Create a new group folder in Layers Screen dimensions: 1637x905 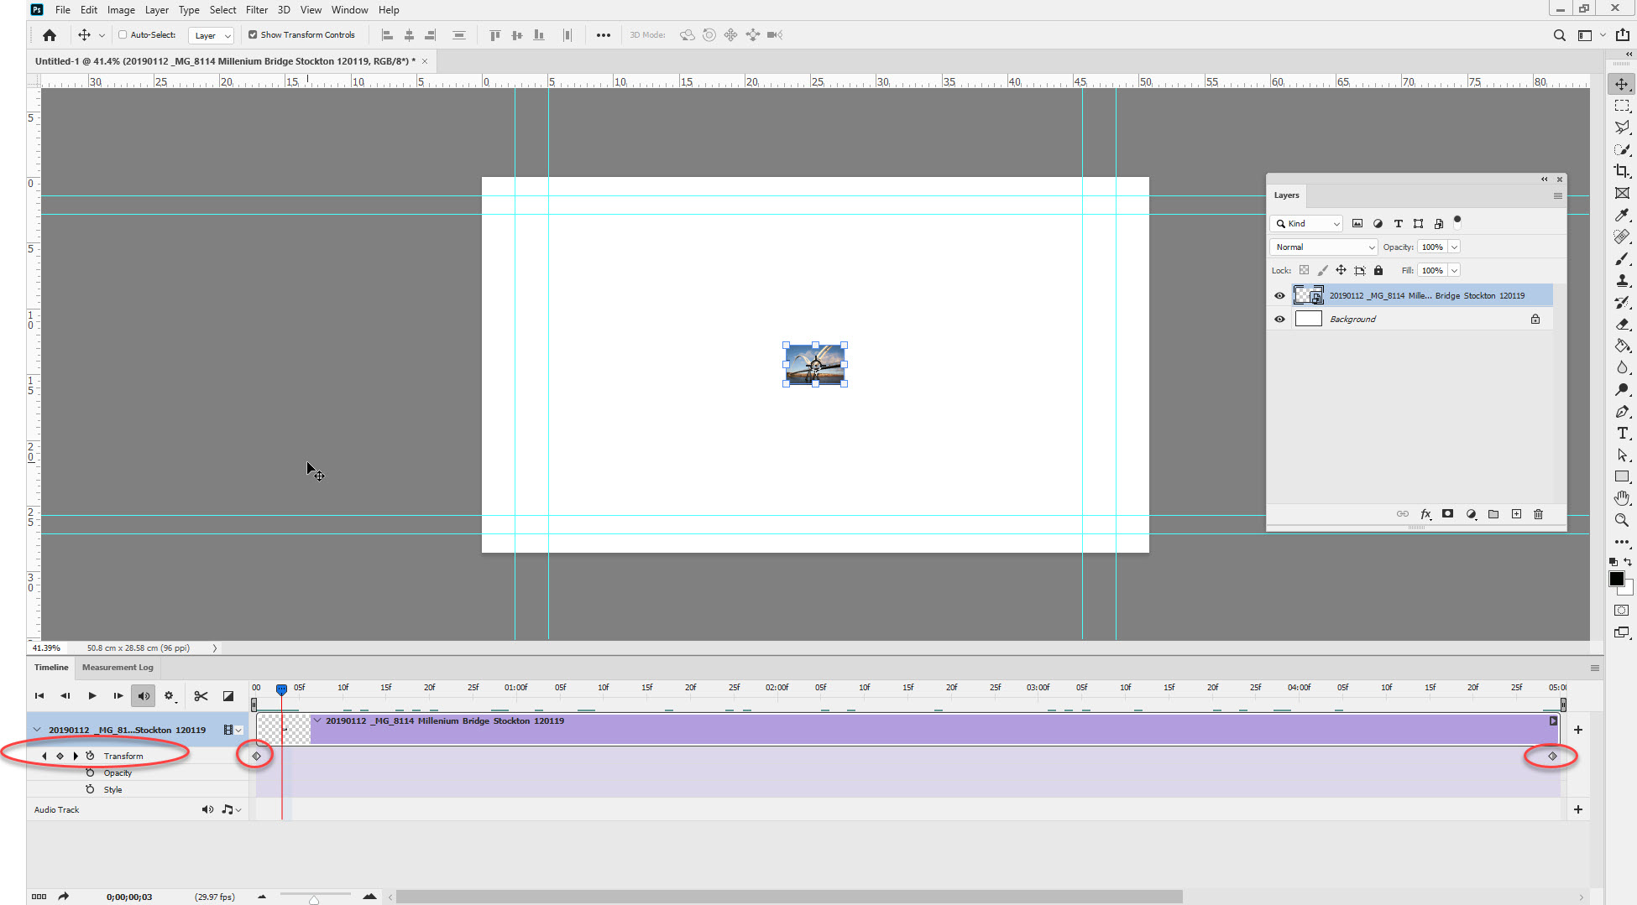[x=1493, y=514]
